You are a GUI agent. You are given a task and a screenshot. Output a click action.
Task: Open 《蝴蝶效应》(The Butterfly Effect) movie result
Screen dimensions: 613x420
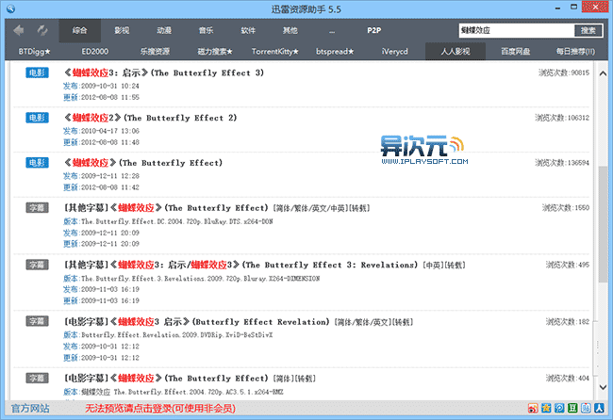tap(143, 162)
